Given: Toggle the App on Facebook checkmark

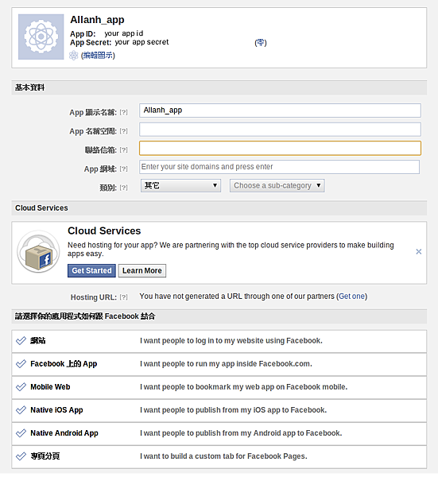Looking at the screenshot, I should [21, 364].
